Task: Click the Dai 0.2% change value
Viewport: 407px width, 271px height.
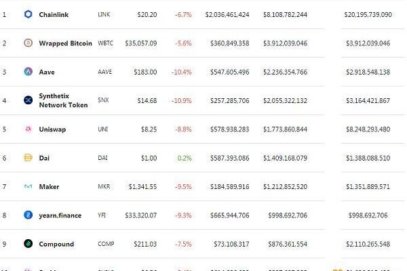Action: (185, 158)
